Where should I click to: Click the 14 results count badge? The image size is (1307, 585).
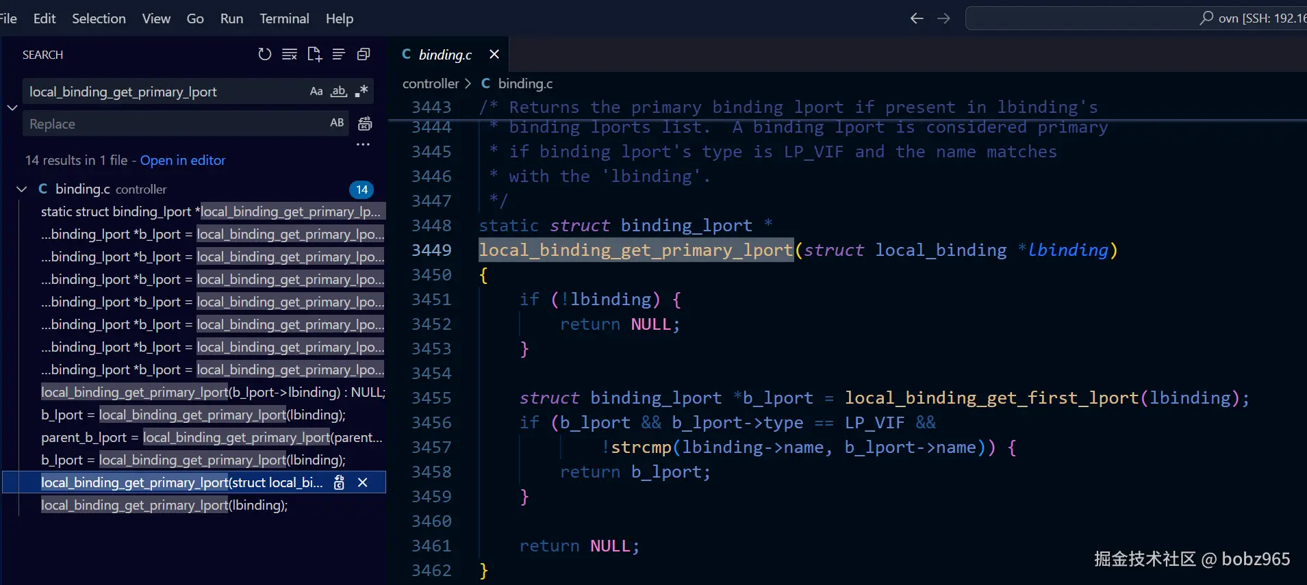click(361, 190)
